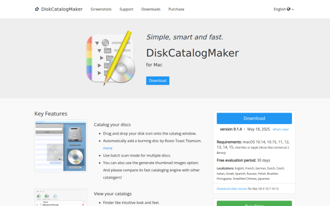
Task: Open the Downloads navigation item
Action: (x=151, y=9)
